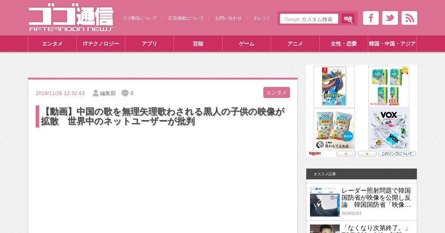Click the comment bubble icon
The height and width of the screenshot is (233, 445).
click(125, 93)
